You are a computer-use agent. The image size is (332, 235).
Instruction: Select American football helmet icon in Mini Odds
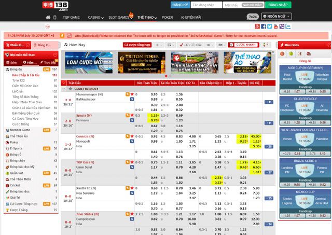[309, 54]
